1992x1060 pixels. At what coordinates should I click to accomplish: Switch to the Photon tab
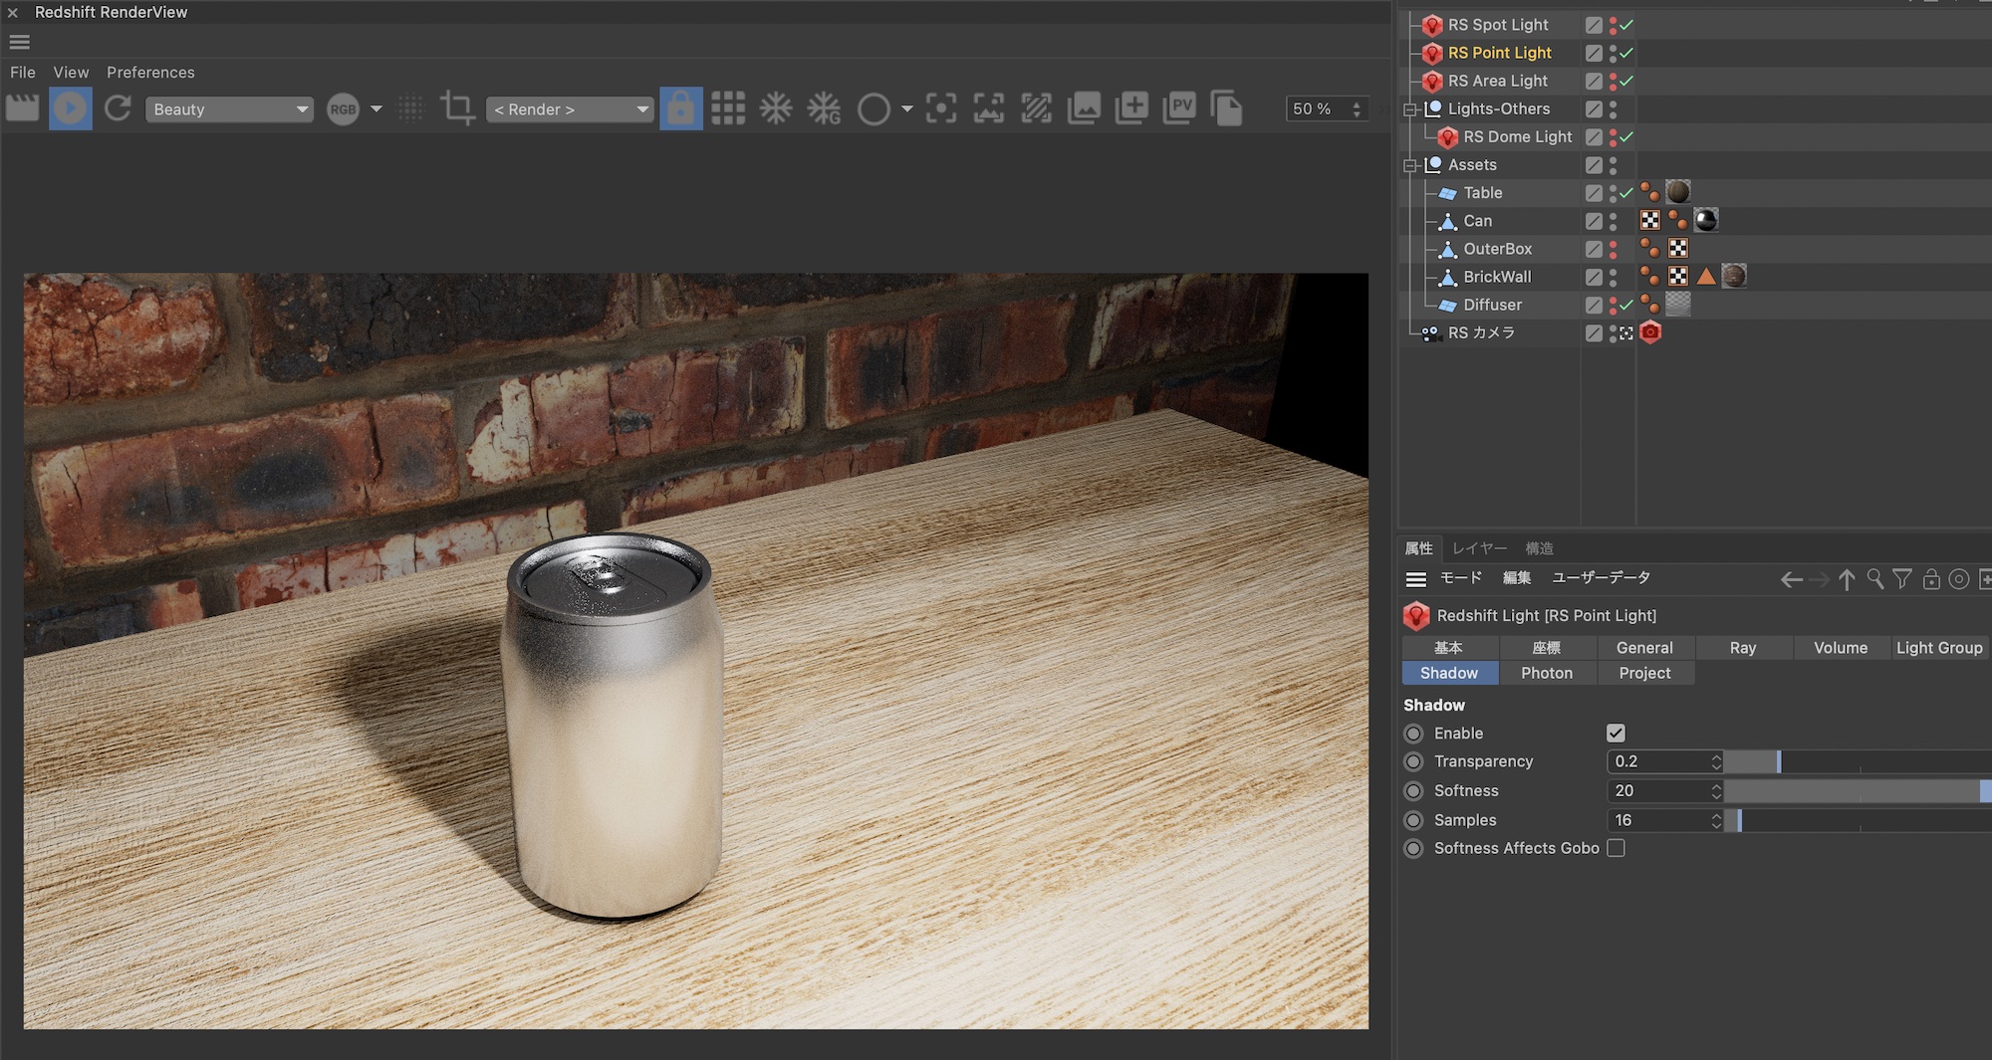1546,674
